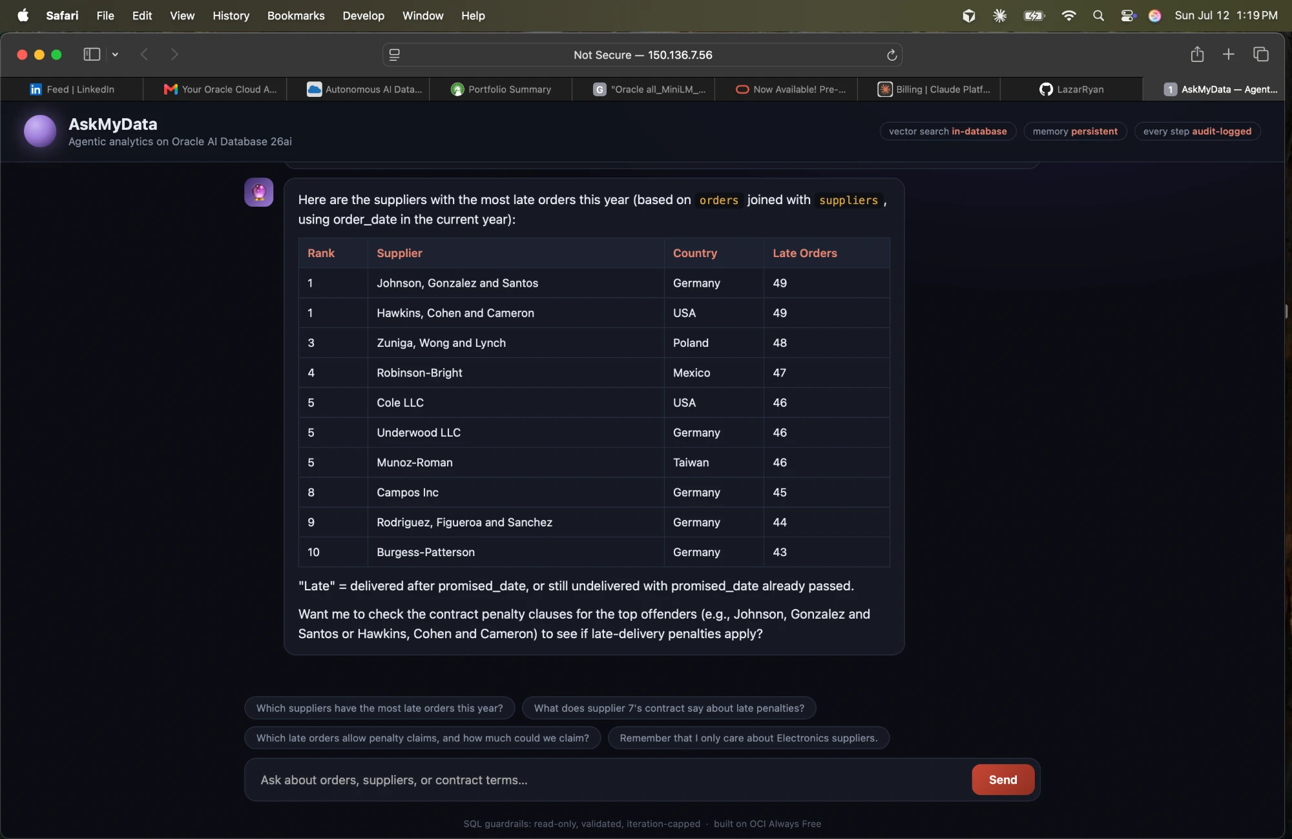
Task: Choose suggestion Remember only Electronics suppliers
Action: [748, 738]
